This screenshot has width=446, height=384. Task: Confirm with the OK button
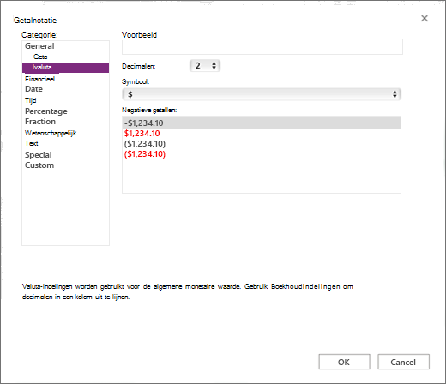[344, 362]
